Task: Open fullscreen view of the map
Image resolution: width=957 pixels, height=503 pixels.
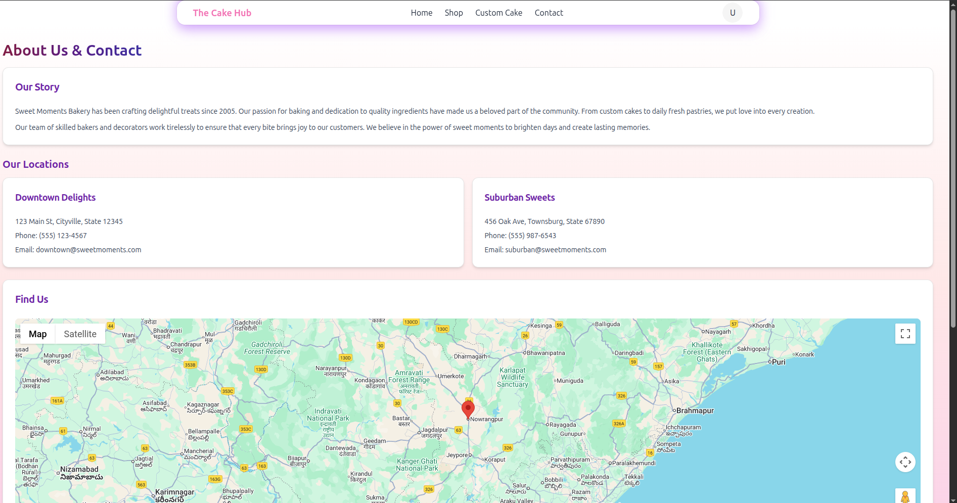Action: (x=905, y=333)
